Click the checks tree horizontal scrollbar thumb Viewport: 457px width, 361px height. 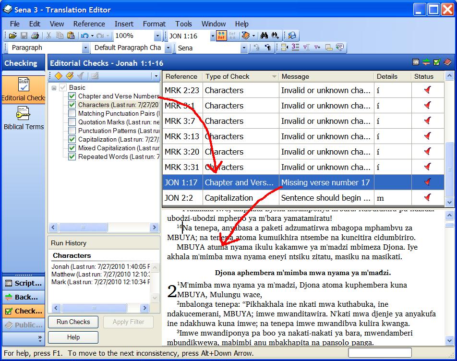click(83, 227)
